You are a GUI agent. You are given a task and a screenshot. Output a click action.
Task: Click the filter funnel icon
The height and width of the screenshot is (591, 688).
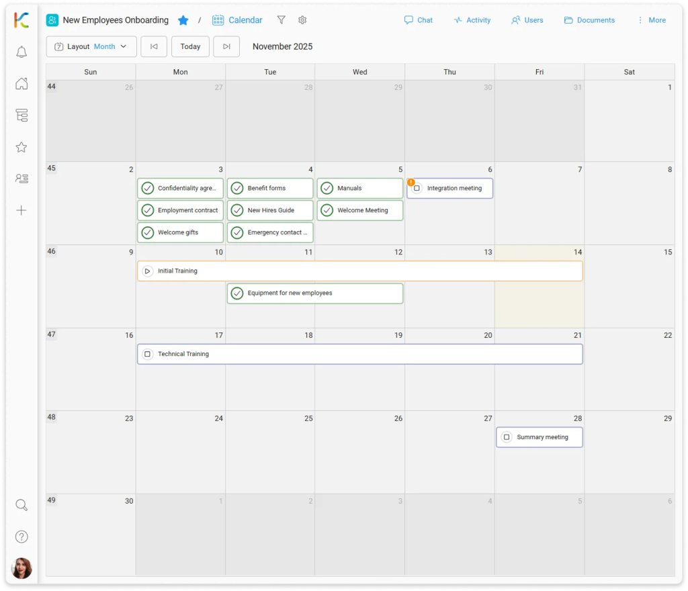281,20
